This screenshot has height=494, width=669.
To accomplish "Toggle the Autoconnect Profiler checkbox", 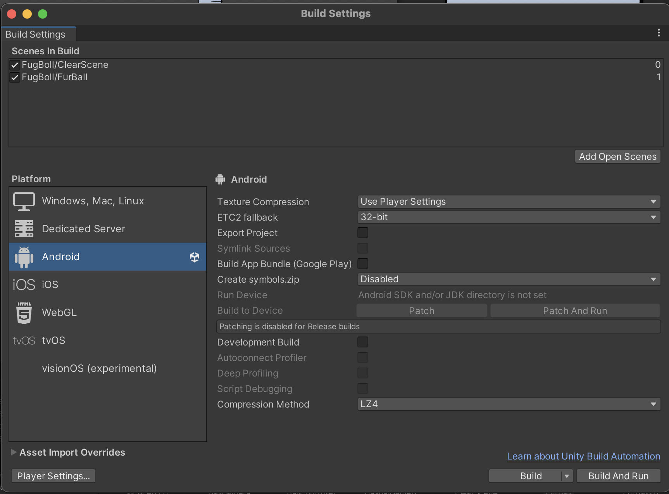I will click(363, 358).
